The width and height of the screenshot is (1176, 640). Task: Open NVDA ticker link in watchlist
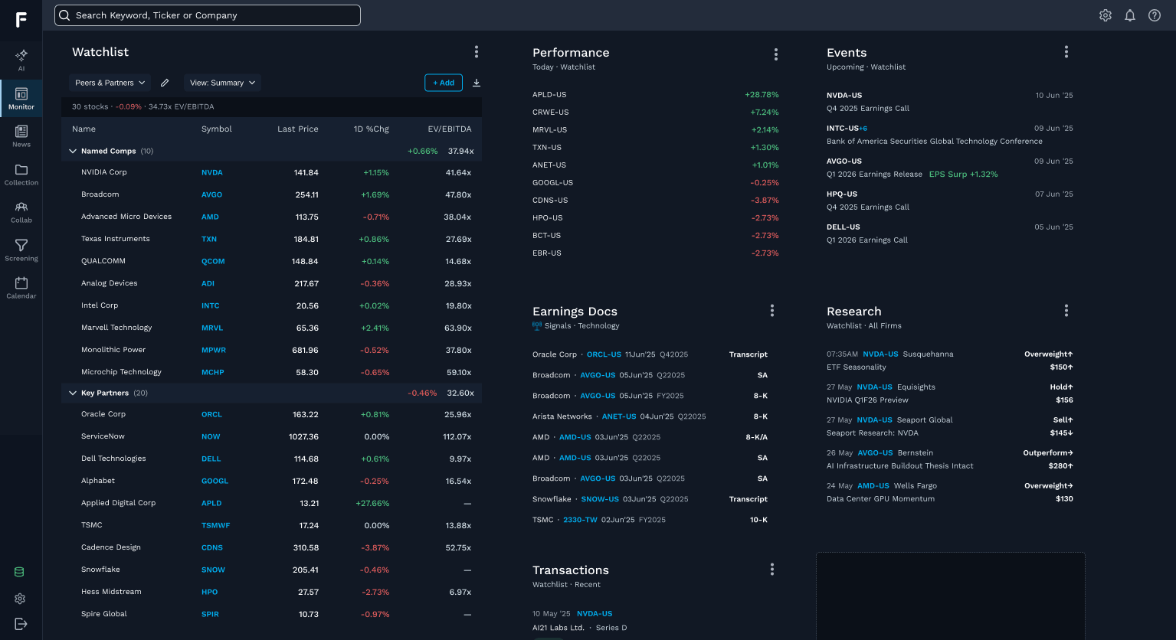coord(212,173)
